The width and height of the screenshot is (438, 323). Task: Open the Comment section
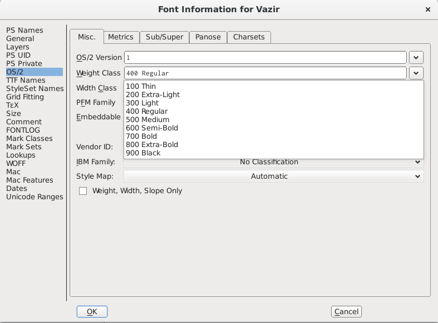[x=24, y=122]
